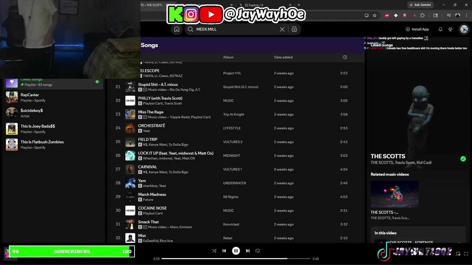Open the Konvicted album link
The width and height of the screenshot is (472, 265).
point(231,224)
